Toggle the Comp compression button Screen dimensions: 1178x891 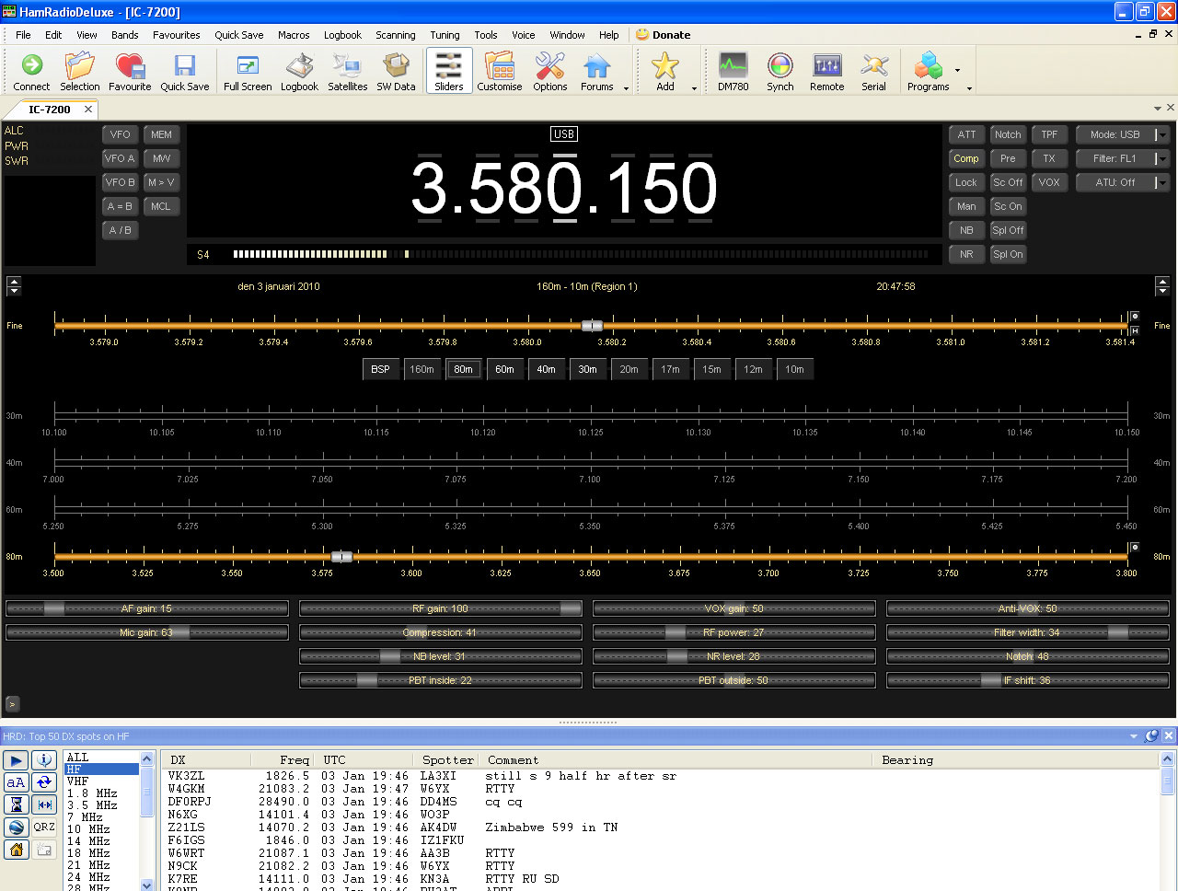[966, 158]
